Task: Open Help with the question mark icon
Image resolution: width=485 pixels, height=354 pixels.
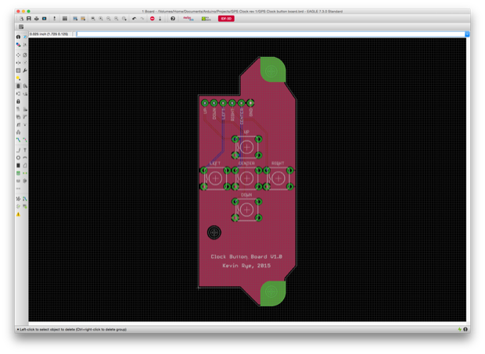Action: [x=173, y=19]
